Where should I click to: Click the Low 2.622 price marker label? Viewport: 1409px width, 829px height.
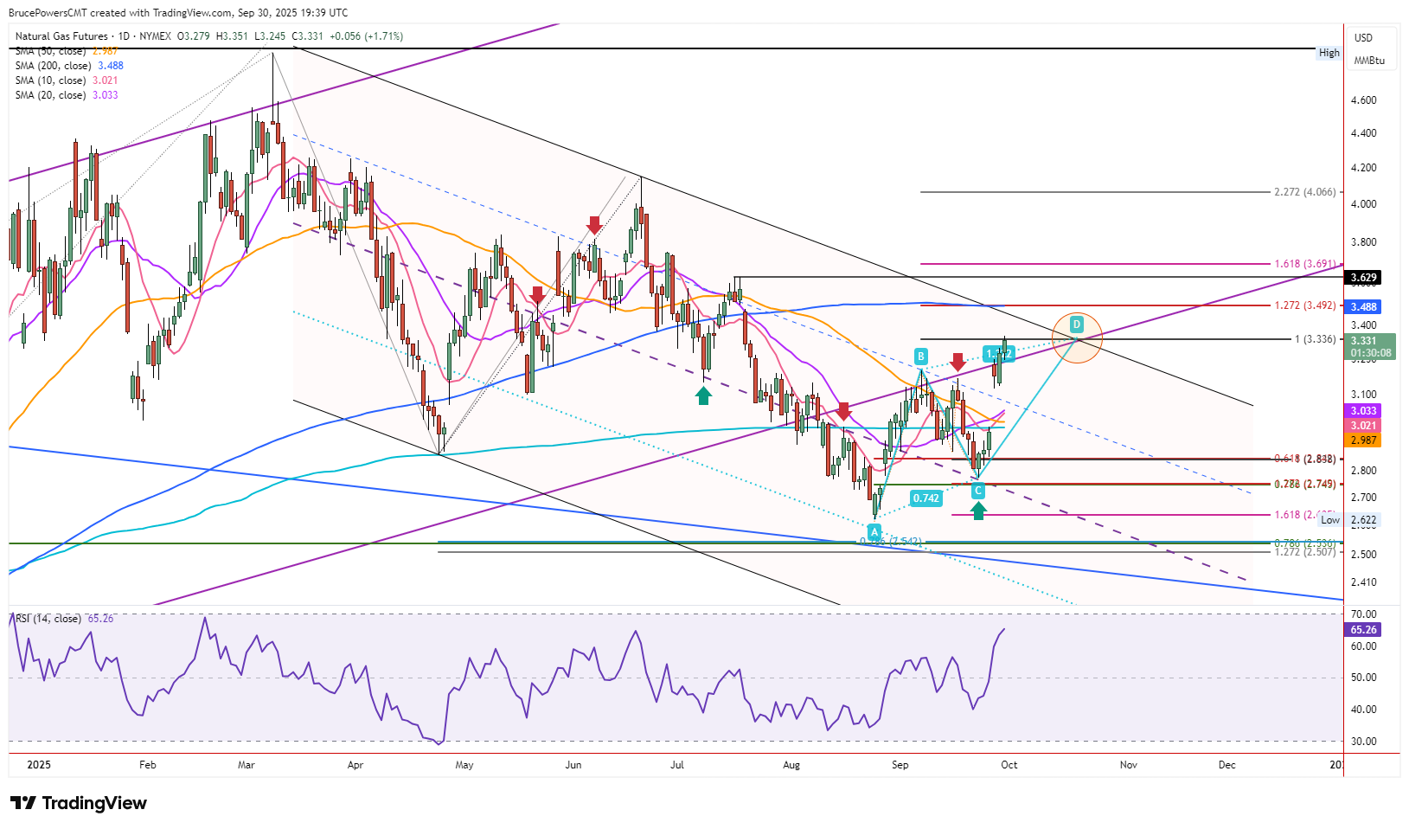point(1348,520)
